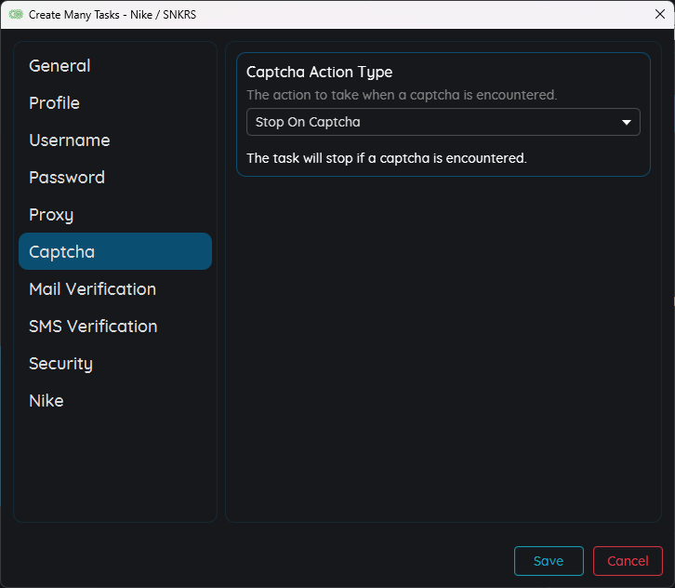The height and width of the screenshot is (588, 675).
Task: Select the Nike section in sidebar
Action: click(x=46, y=401)
